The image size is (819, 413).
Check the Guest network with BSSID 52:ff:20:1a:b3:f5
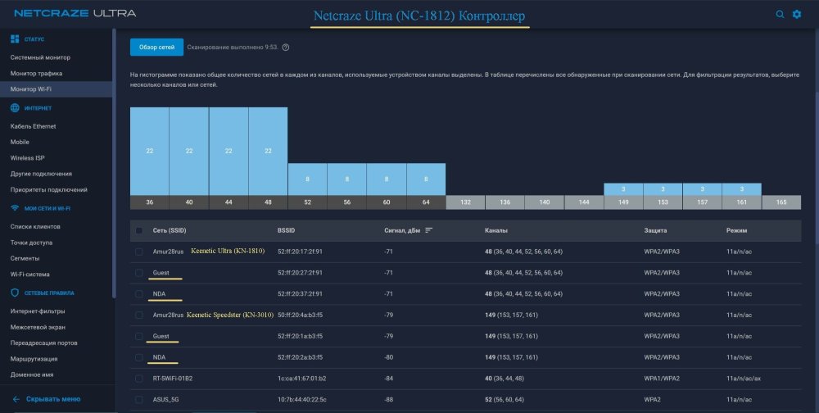pyautogui.click(x=139, y=336)
